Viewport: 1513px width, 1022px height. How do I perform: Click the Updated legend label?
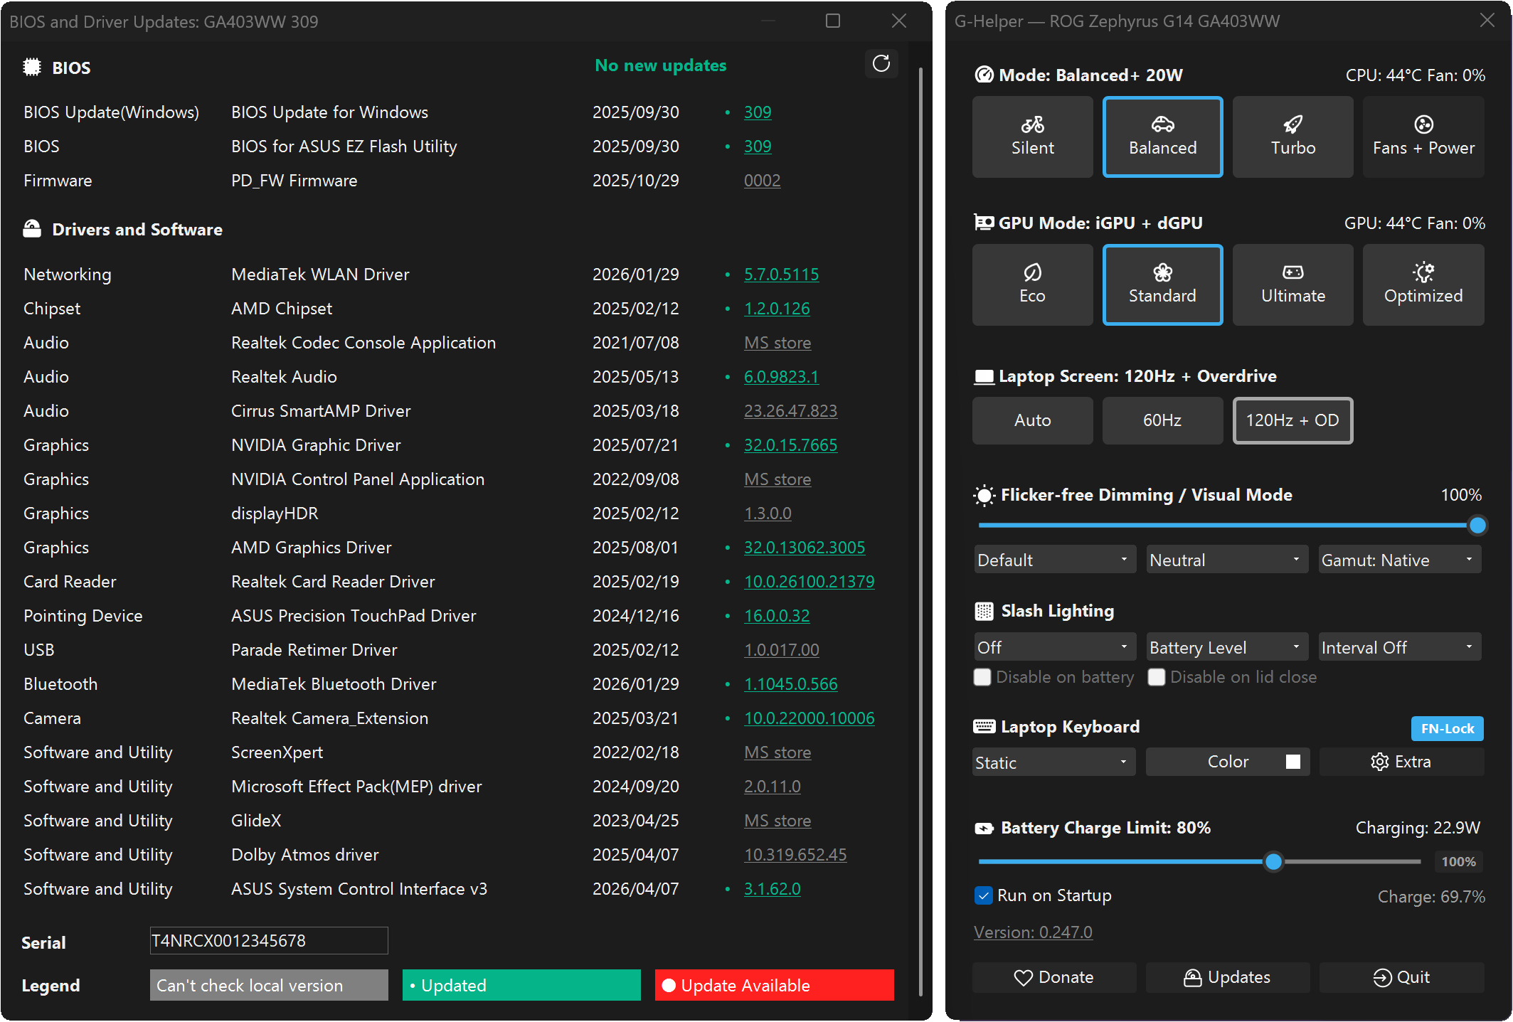(x=521, y=985)
